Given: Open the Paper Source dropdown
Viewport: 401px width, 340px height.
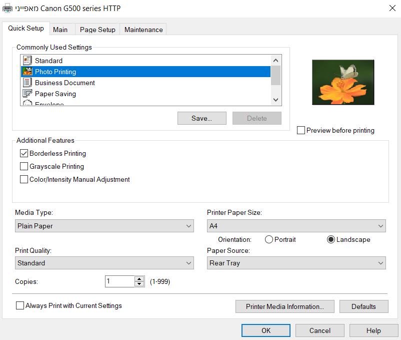Looking at the screenshot, I should pyautogui.click(x=296, y=263).
